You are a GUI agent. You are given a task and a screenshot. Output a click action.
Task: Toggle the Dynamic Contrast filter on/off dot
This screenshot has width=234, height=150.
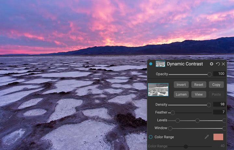tap(151, 64)
